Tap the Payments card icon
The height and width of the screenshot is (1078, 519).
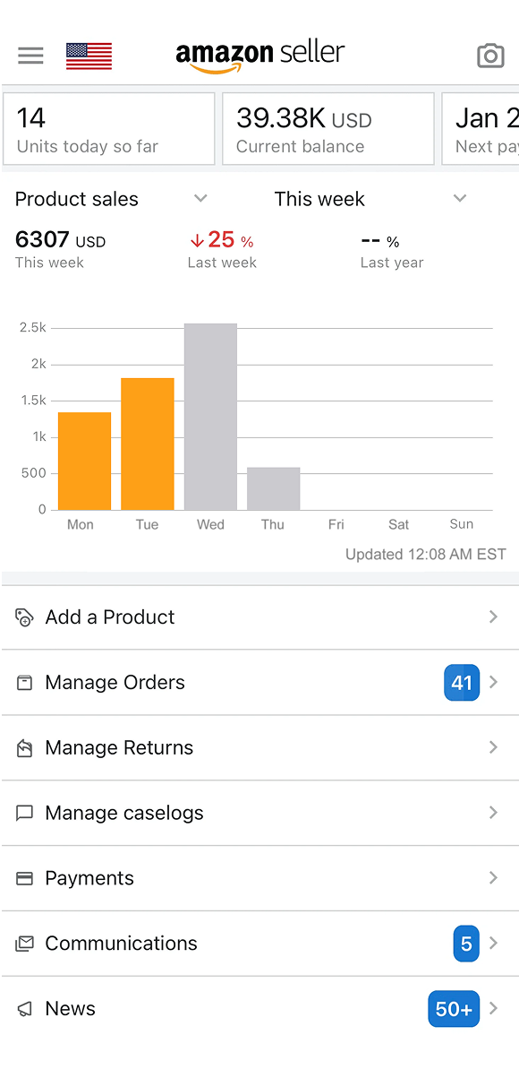pos(25,879)
